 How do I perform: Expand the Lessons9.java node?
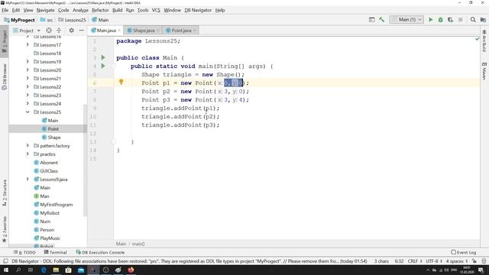(x=28, y=180)
